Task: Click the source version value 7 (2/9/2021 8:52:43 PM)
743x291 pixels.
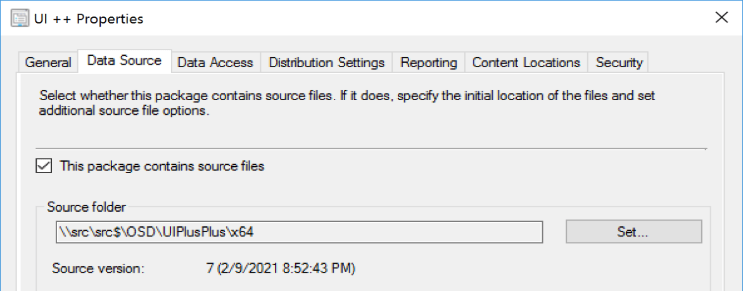Action: [x=281, y=268]
